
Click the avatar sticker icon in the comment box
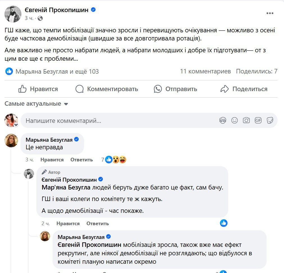click(223, 120)
